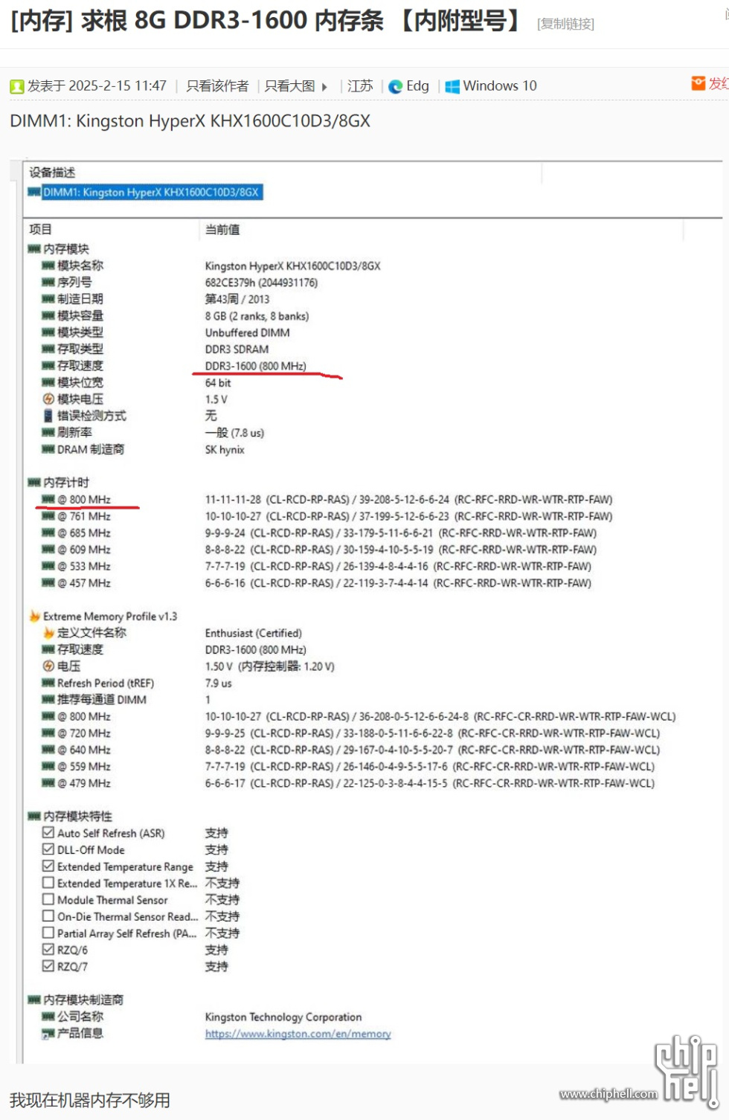
Task: Click the @ 479 MHz profile row label
Action: click(x=84, y=783)
